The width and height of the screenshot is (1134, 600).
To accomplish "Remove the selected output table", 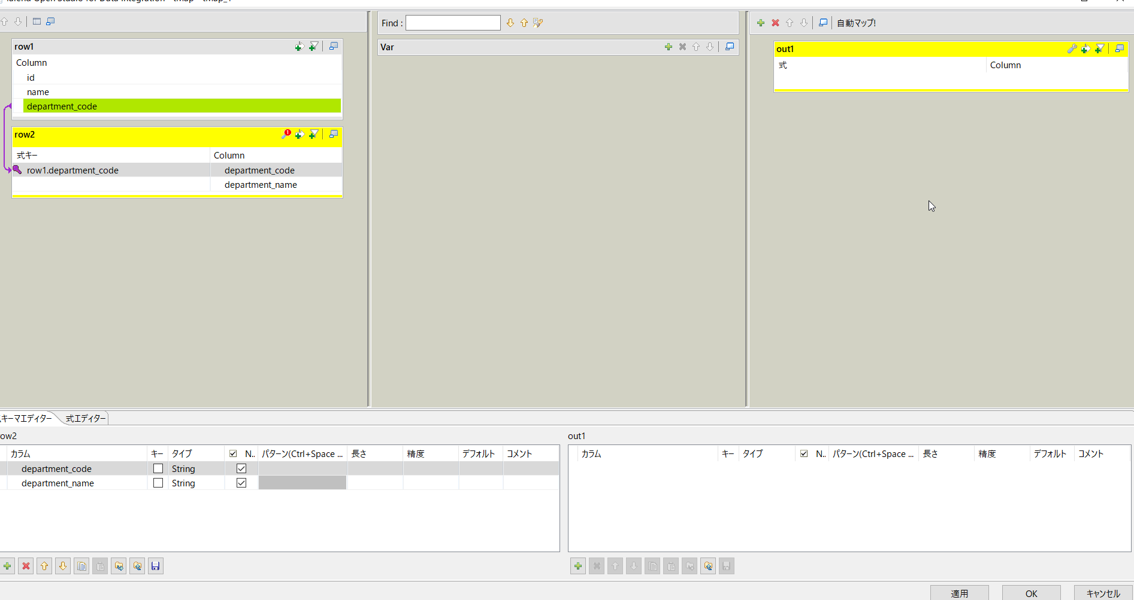I will click(775, 23).
